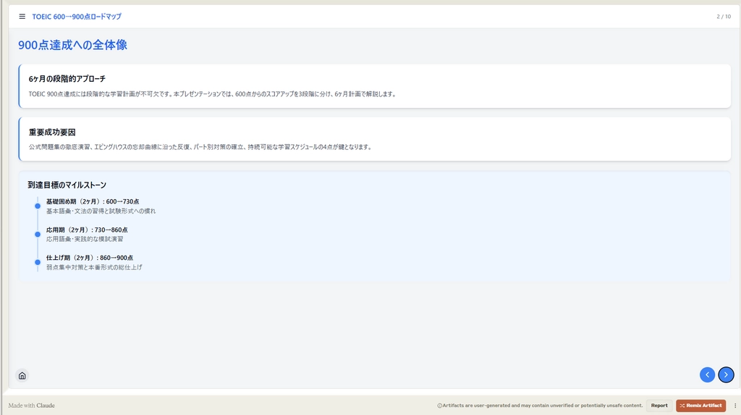
Task: Click the Remix Artifact button
Action: coord(700,406)
